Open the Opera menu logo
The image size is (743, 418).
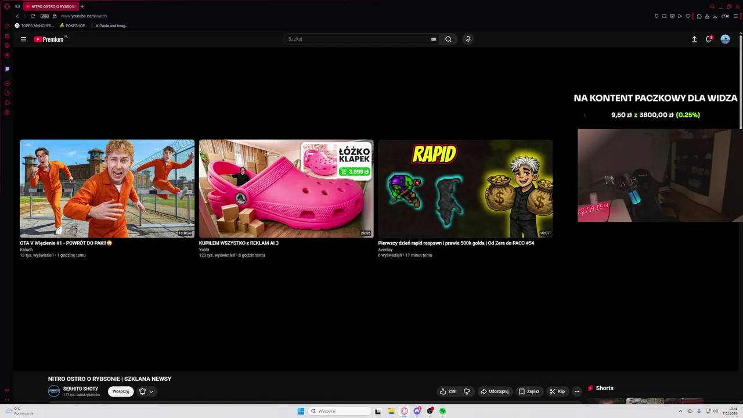click(7, 6)
